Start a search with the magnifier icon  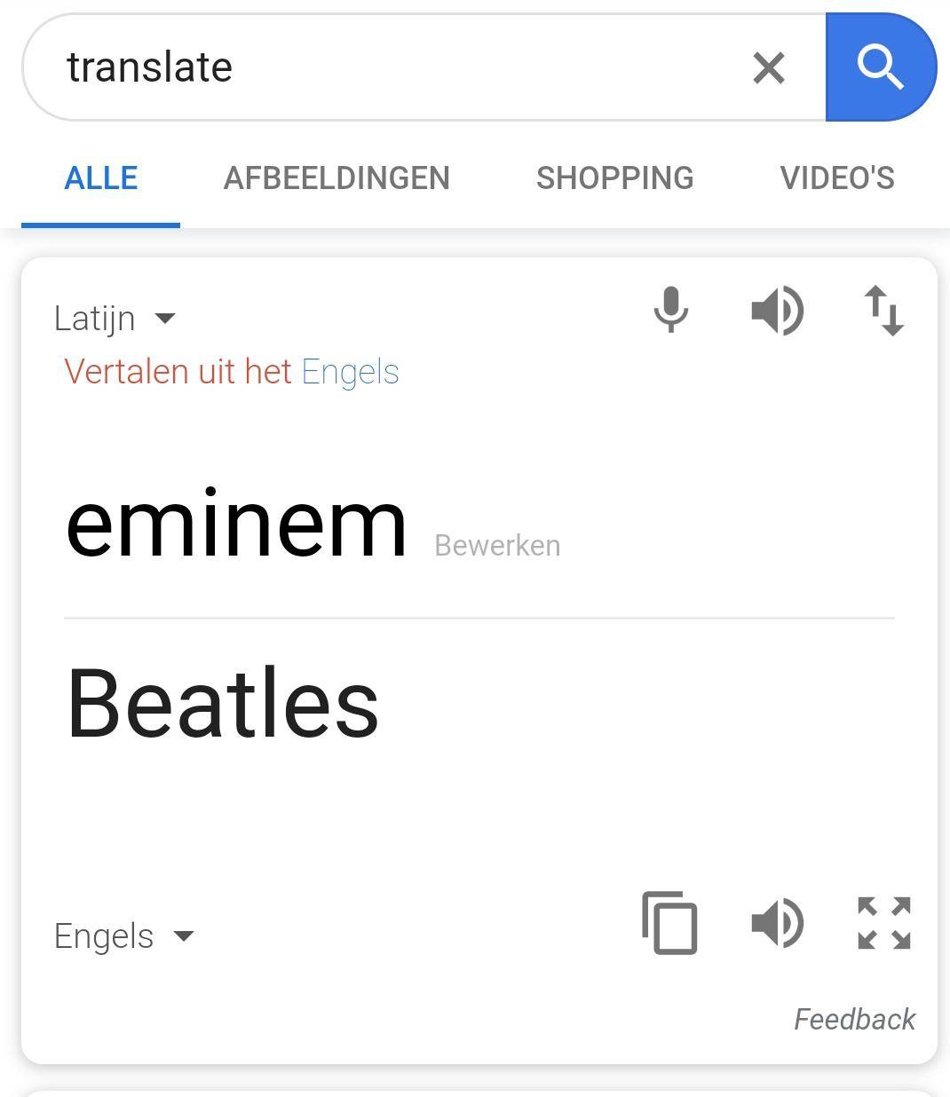pos(881,67)
